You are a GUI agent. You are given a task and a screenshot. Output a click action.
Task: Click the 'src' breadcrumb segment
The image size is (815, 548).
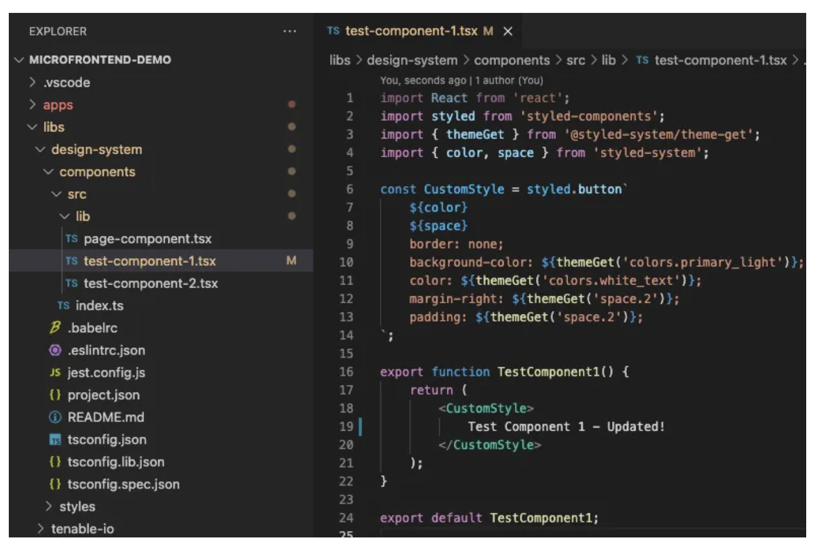point(576,60)
